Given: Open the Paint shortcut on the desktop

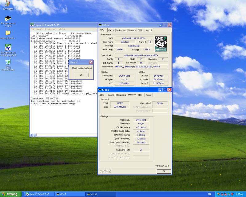Looking at the screenshot, I should [7, 3].
